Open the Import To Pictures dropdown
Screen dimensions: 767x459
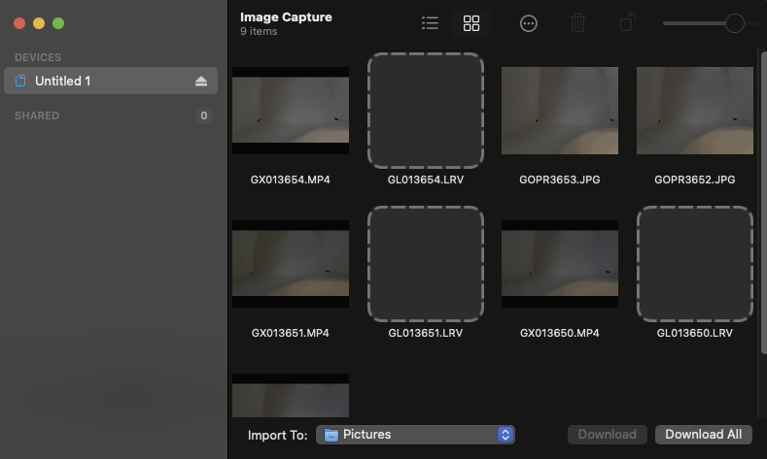415,435
